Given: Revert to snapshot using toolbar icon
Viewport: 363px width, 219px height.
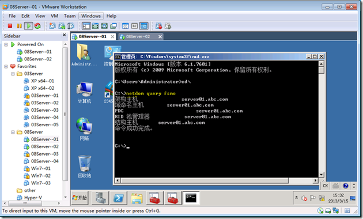Looking at the screenshot, I should tap(62, 26).
